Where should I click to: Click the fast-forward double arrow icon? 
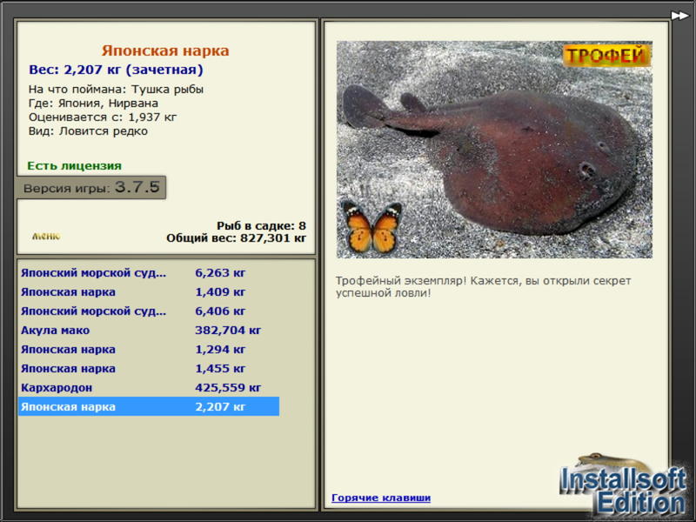(x=679, y=16)
